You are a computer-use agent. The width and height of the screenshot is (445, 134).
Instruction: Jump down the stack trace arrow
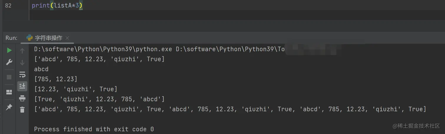tap(22, 62)
